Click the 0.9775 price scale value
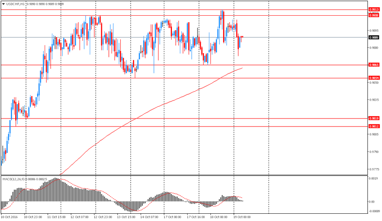The height and width of the screenshot is (221, 382). pos(373,169)
